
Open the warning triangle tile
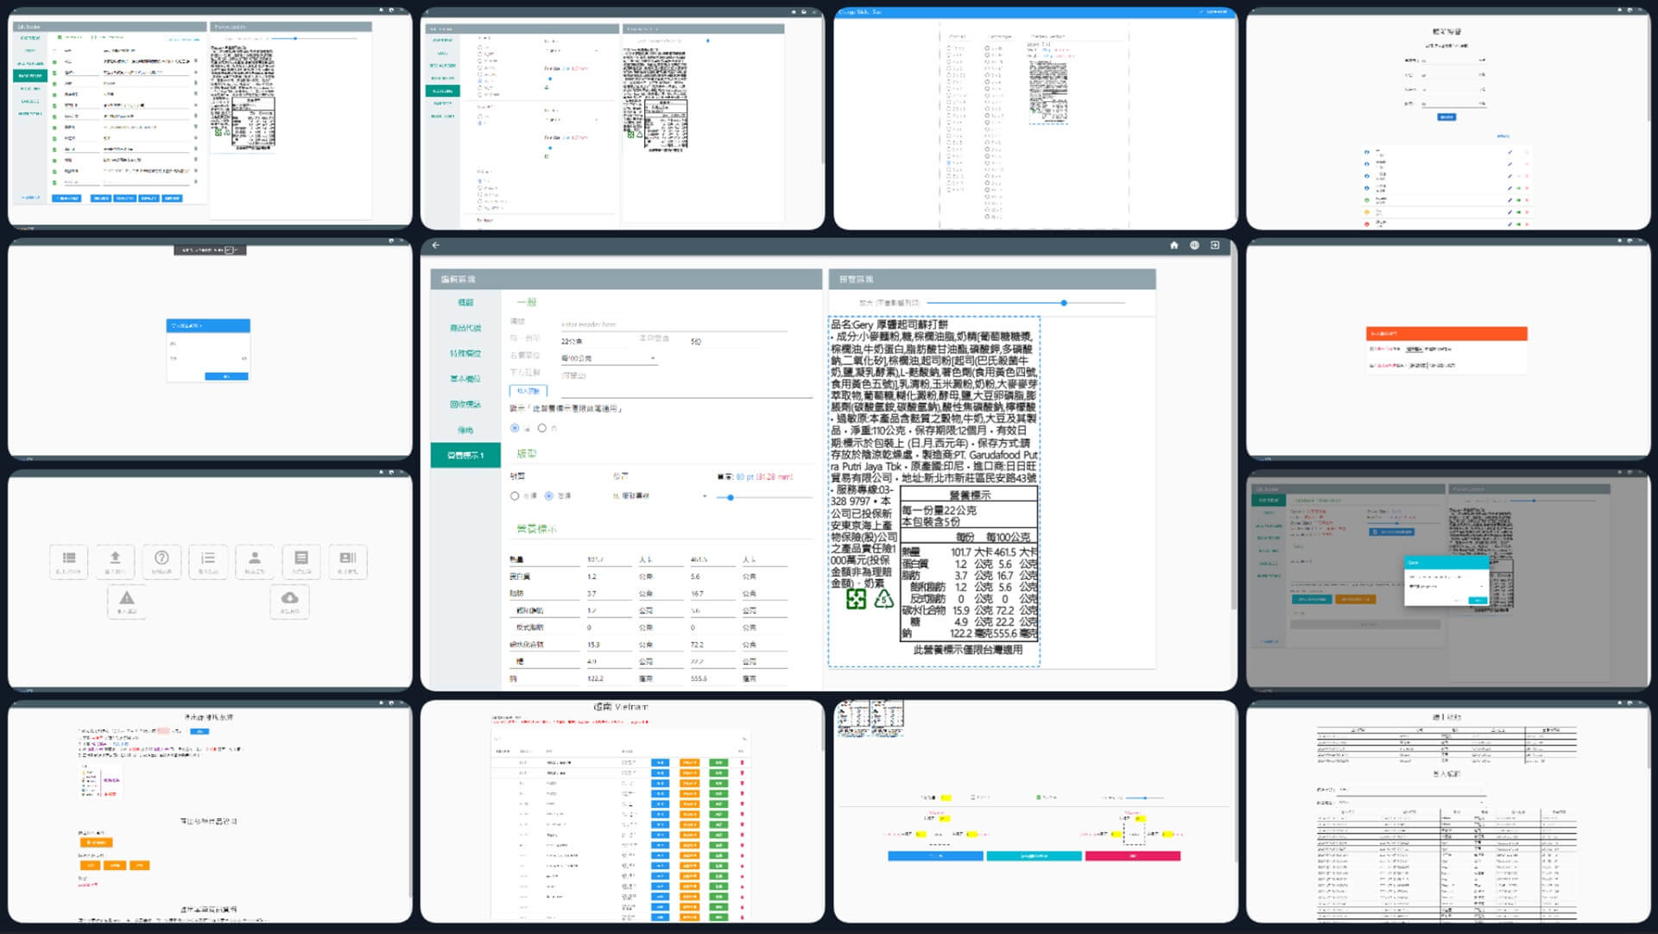127,600
